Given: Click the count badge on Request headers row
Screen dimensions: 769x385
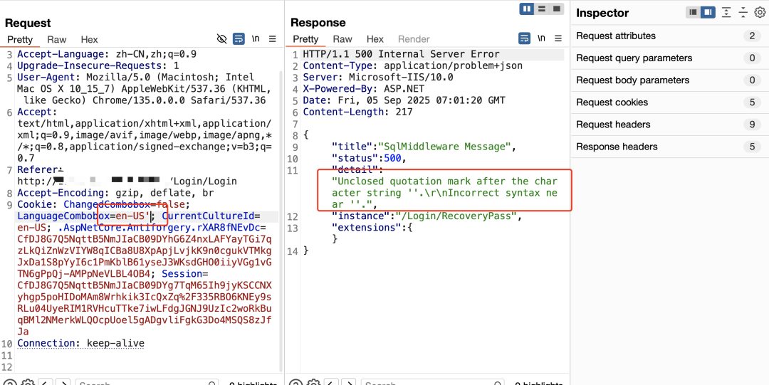Looking at the screenshot, I should coord(752,125).
